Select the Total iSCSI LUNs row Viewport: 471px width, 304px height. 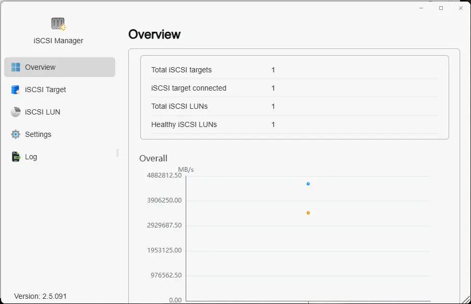coord(294,106)
